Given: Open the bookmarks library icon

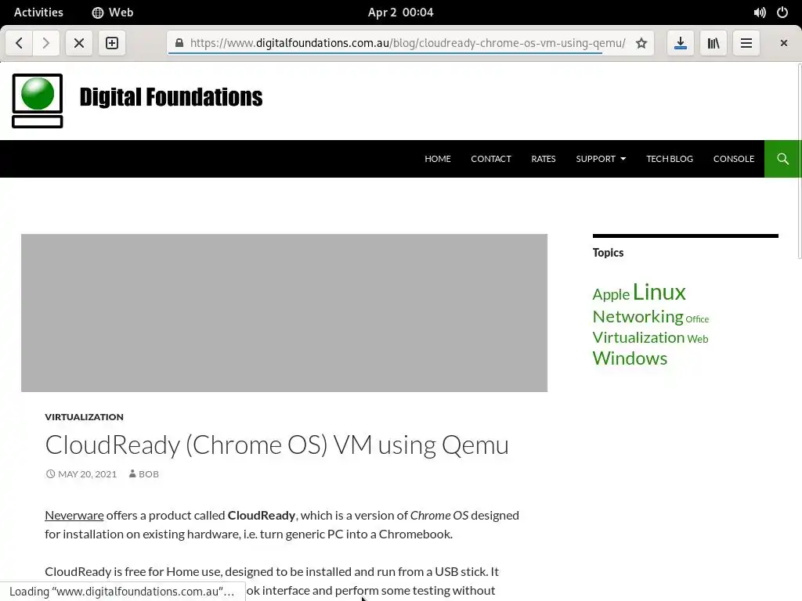Looking at the screenshot, I should coord(713,43).
